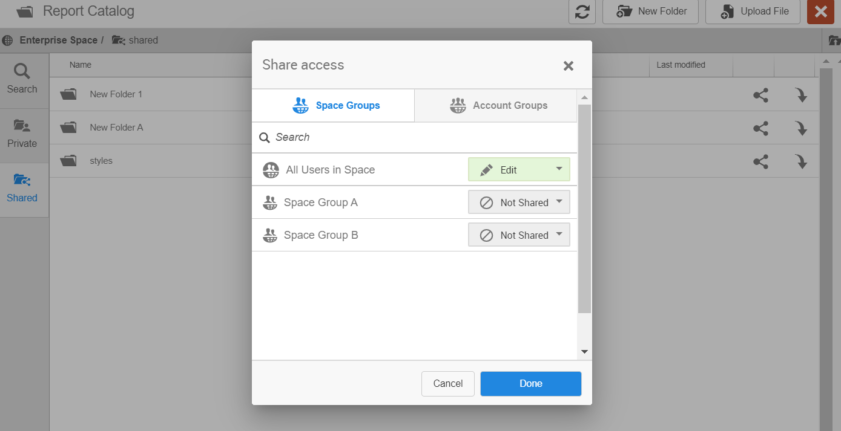Click the Upload File button
The image size is (841, 431).
point(753,11)
